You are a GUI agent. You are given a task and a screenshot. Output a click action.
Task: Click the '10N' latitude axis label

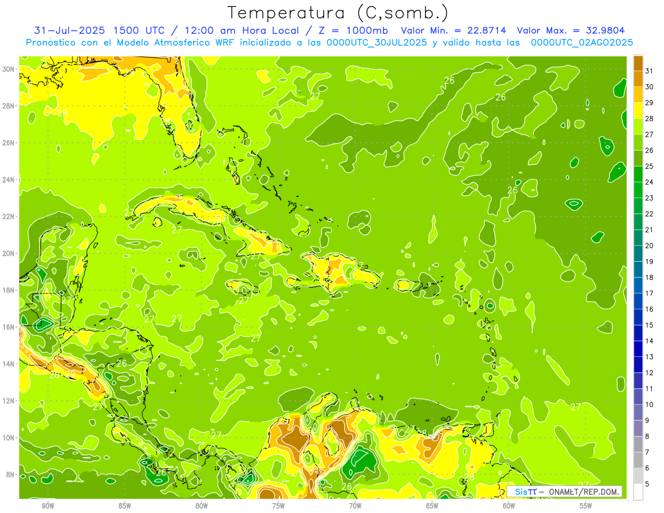coord(8,438)
